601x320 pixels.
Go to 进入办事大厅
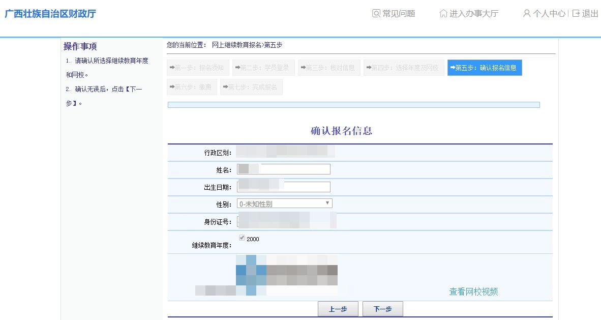pos(473,14)
